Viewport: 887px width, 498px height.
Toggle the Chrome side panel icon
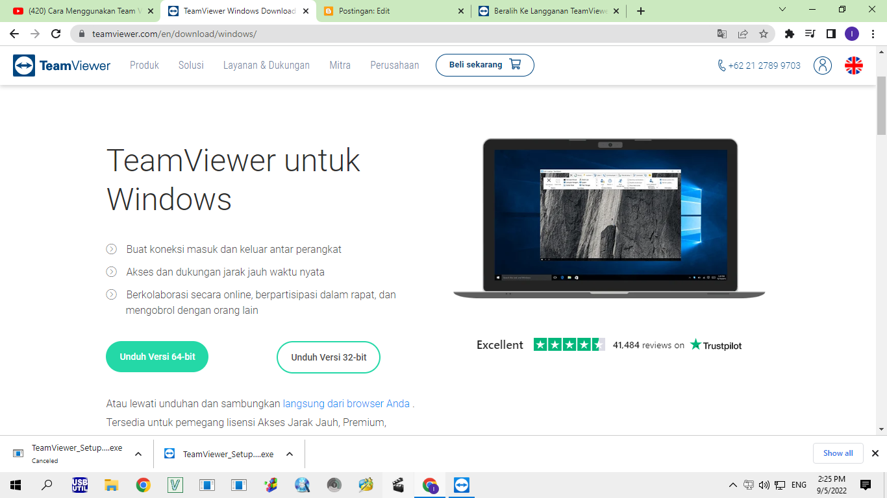tap(831, 34)
